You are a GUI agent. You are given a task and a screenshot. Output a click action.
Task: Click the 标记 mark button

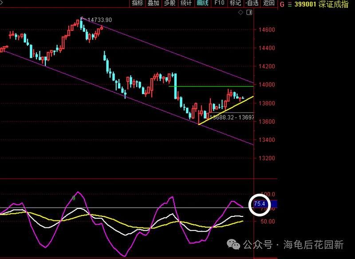[235, 3]
